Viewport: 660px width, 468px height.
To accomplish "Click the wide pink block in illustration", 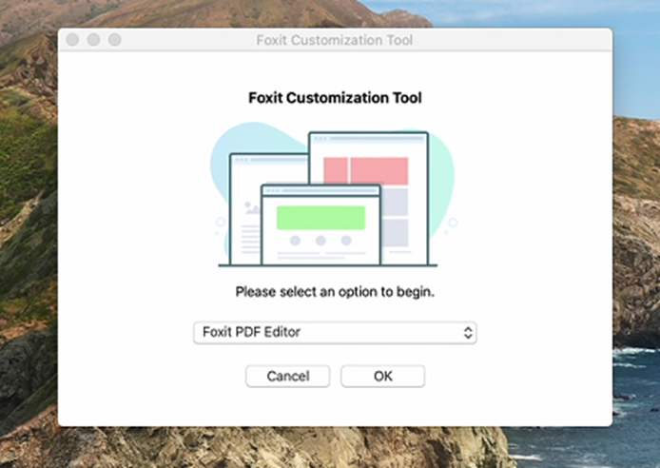I will pyautogui.click(x=379, y=170).
